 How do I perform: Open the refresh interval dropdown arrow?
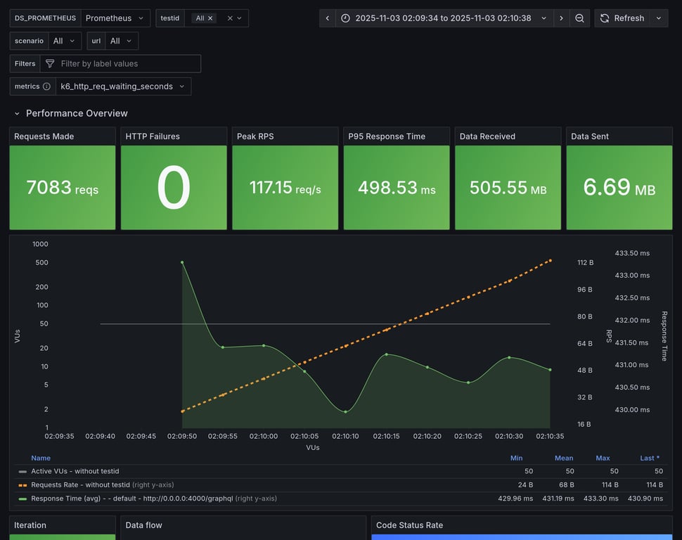tap(659, 18)
